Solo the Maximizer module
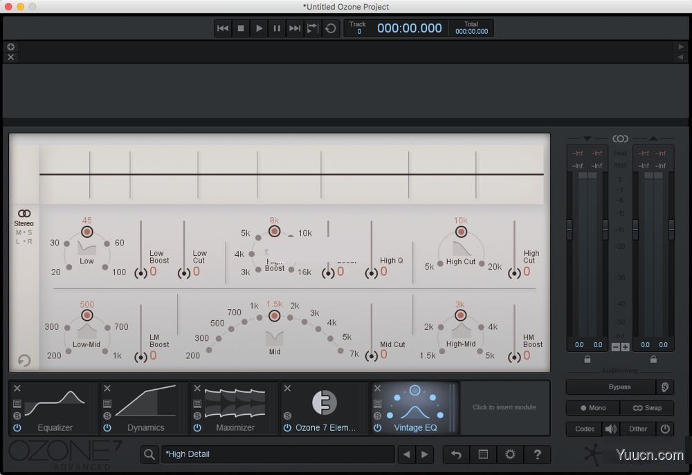 (x=197, y=416)
